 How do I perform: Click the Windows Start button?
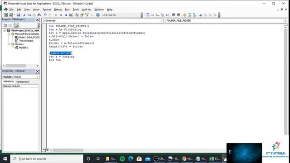pos(5,159)
